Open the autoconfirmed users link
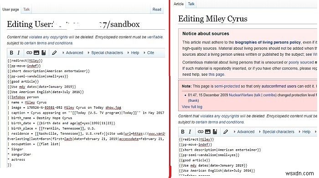 click(279, 86)
